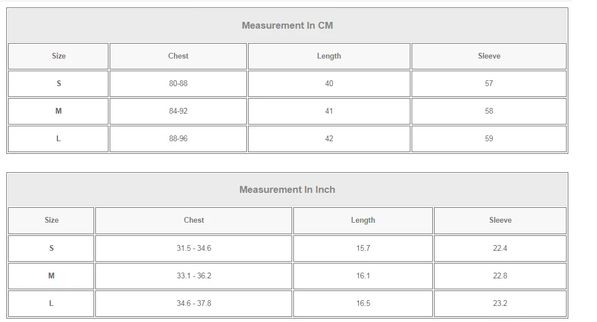Click the 33.1 - 36.2 chest cell

coord(193,276)
